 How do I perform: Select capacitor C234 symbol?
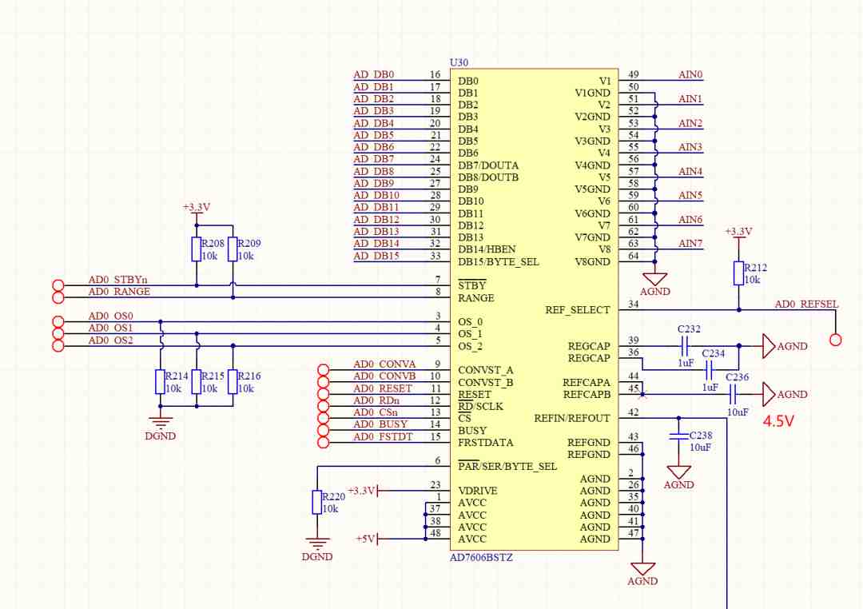[x=709, y=370]
